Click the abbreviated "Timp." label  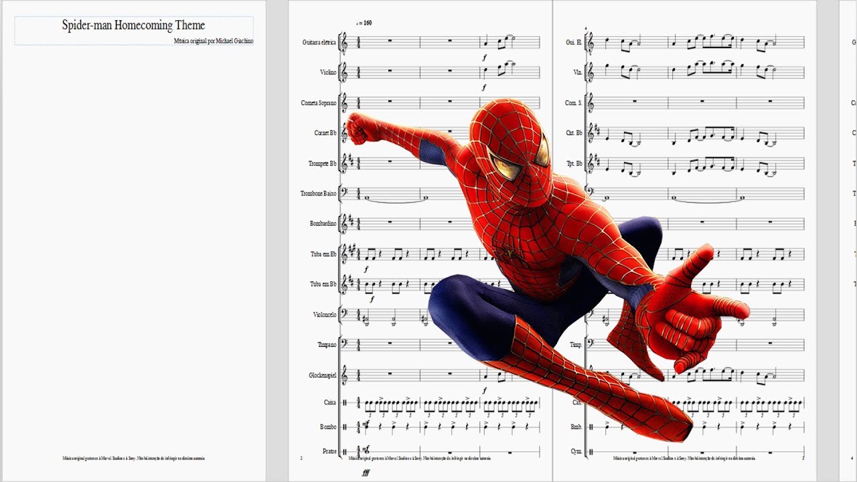tap(576, 345)
